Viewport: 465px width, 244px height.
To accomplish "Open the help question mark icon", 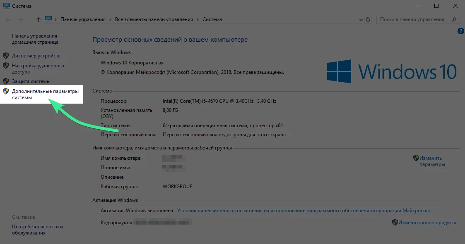I will pyautogui.click(x=460, y=31).
